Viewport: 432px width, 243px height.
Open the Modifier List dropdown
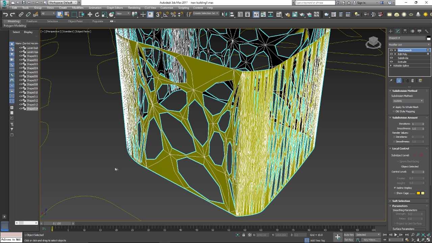pos(409,45)
